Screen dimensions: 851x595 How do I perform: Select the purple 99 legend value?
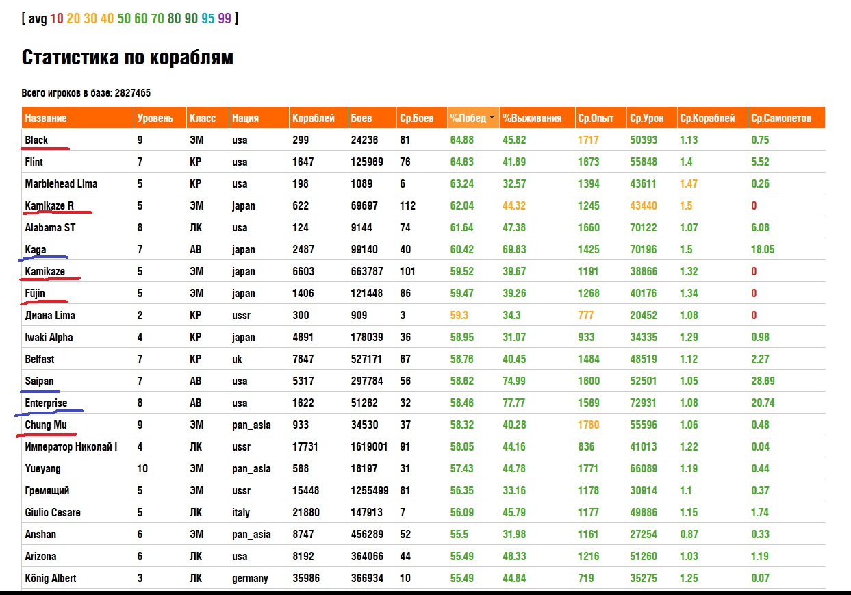point(225,18)
